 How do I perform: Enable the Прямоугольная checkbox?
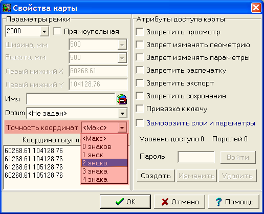point(57,31)
